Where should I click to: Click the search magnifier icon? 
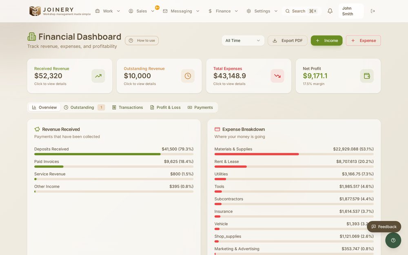tap(288, 11)
